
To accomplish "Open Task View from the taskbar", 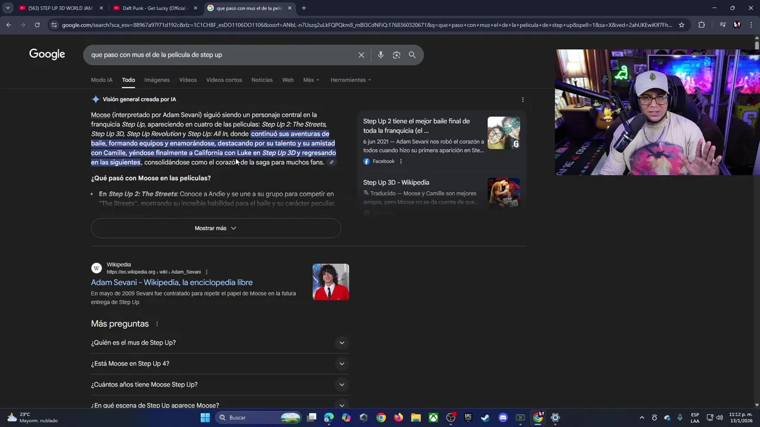I will [312, 418].
